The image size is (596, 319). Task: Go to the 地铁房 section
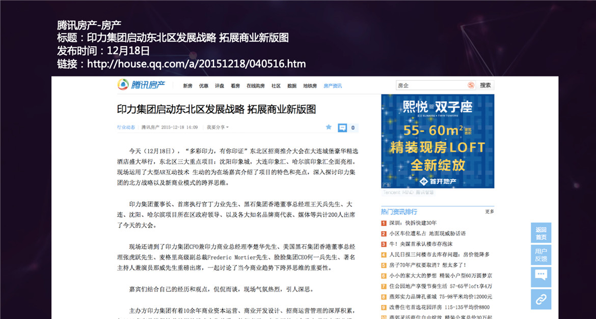pyautogui.click(x=310, y=86)
